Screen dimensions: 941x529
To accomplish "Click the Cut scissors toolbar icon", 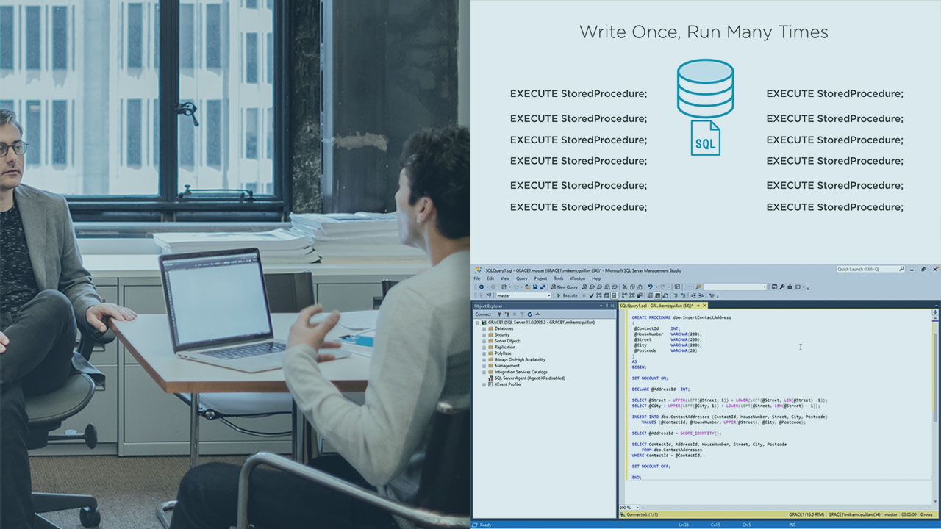I will 624,287.
